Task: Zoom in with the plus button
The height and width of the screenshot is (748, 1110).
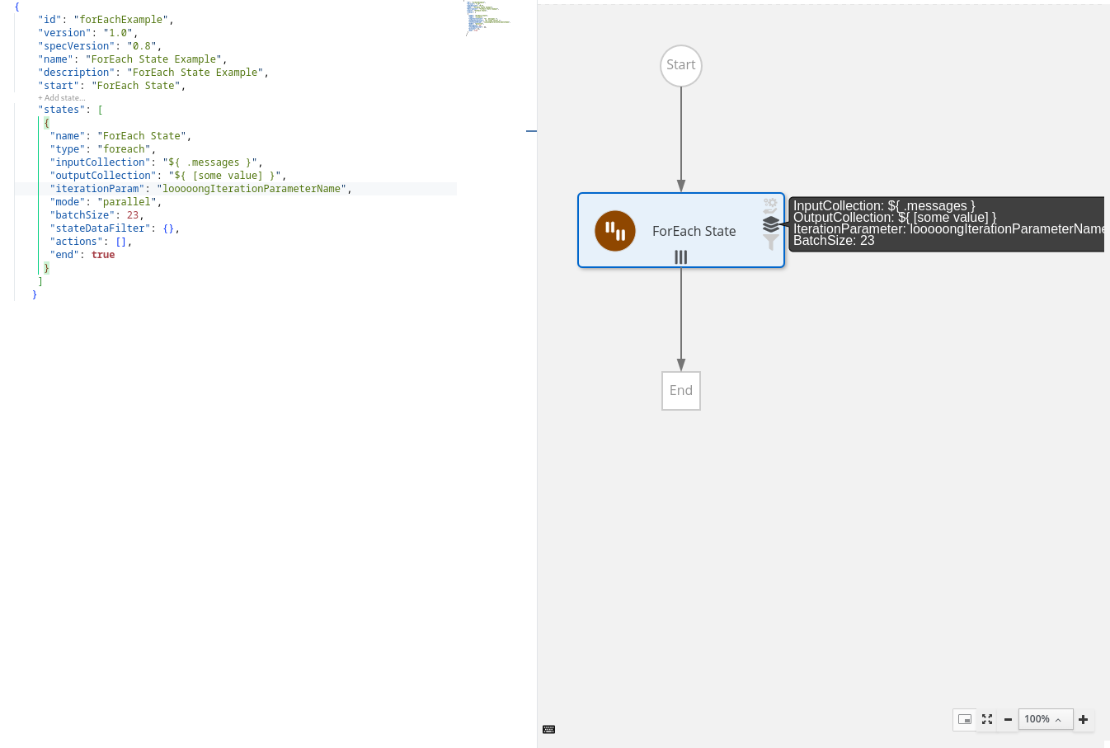Action: pos(1084,719)
